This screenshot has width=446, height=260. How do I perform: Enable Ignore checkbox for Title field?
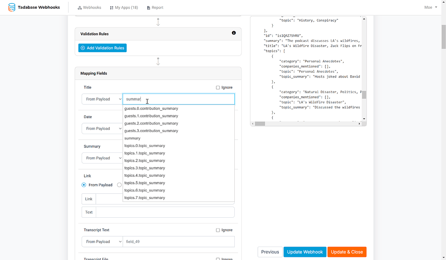point(218,88)
